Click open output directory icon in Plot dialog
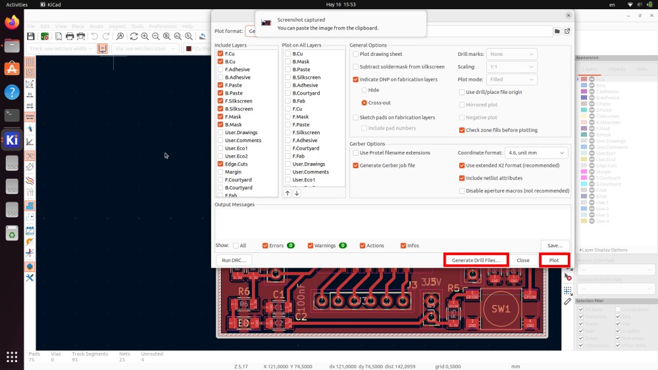The height and width of the screenshot is (370, 658). 567,31
